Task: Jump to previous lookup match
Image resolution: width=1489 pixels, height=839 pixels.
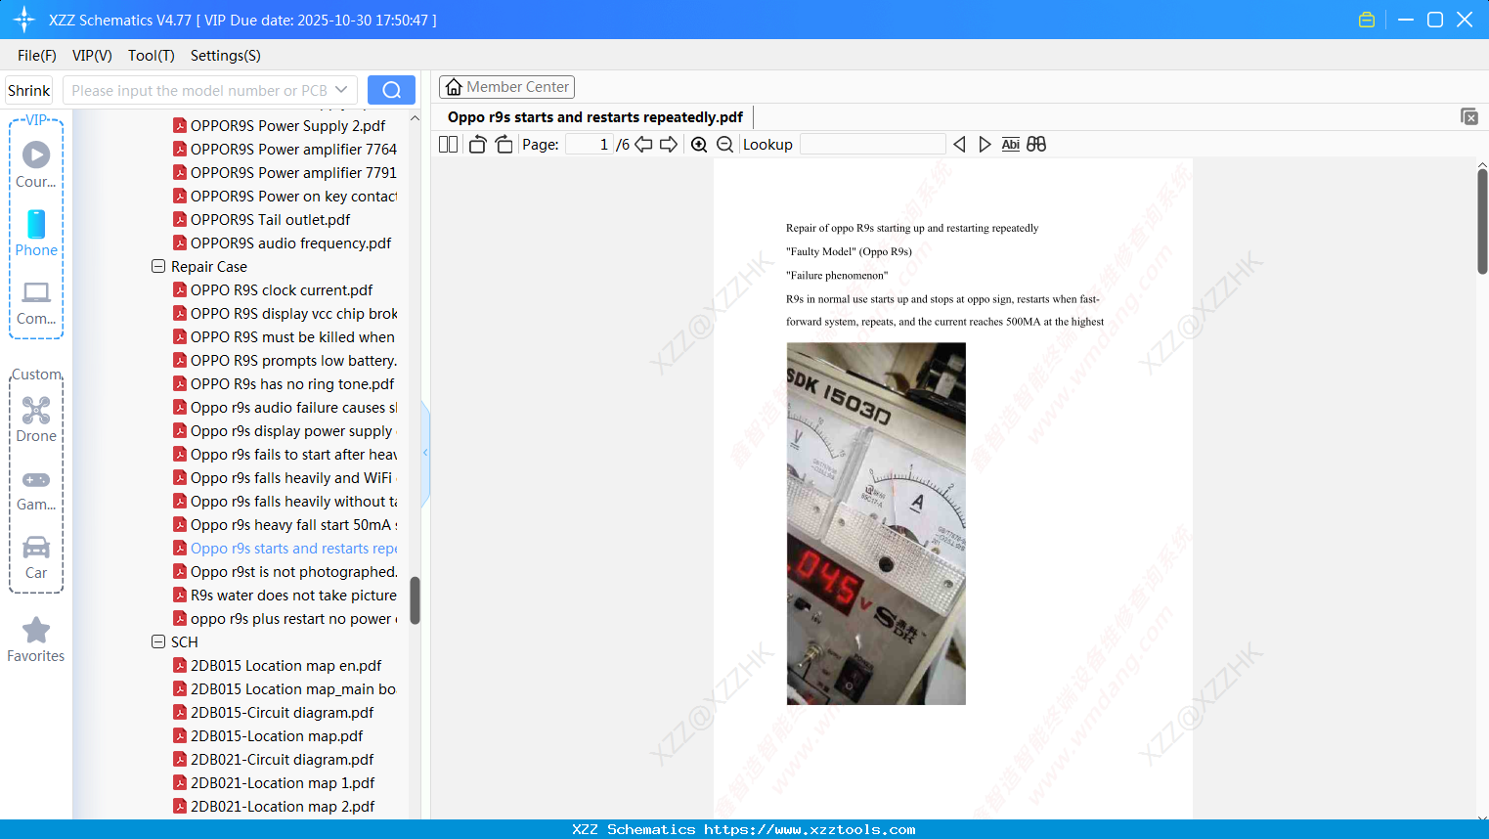Action: (x=959, y=144)
